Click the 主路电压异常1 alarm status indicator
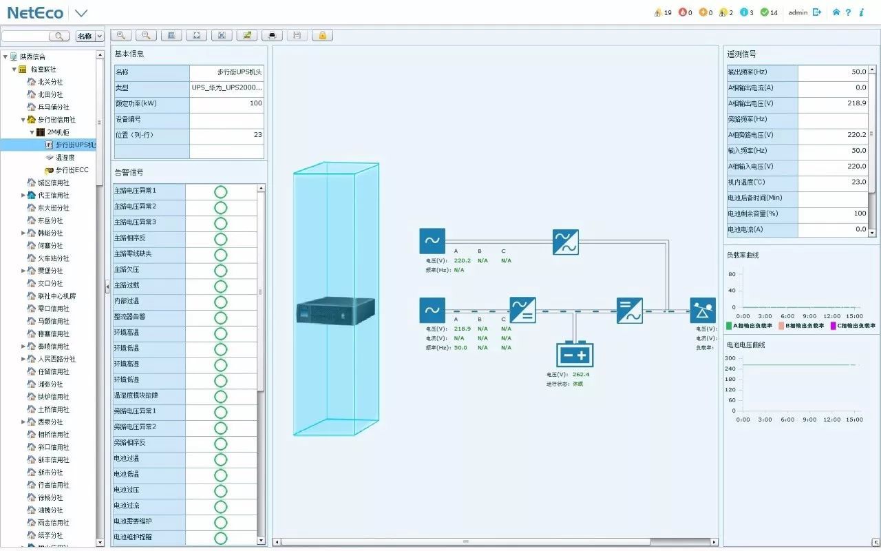 (x=220, y=191)
